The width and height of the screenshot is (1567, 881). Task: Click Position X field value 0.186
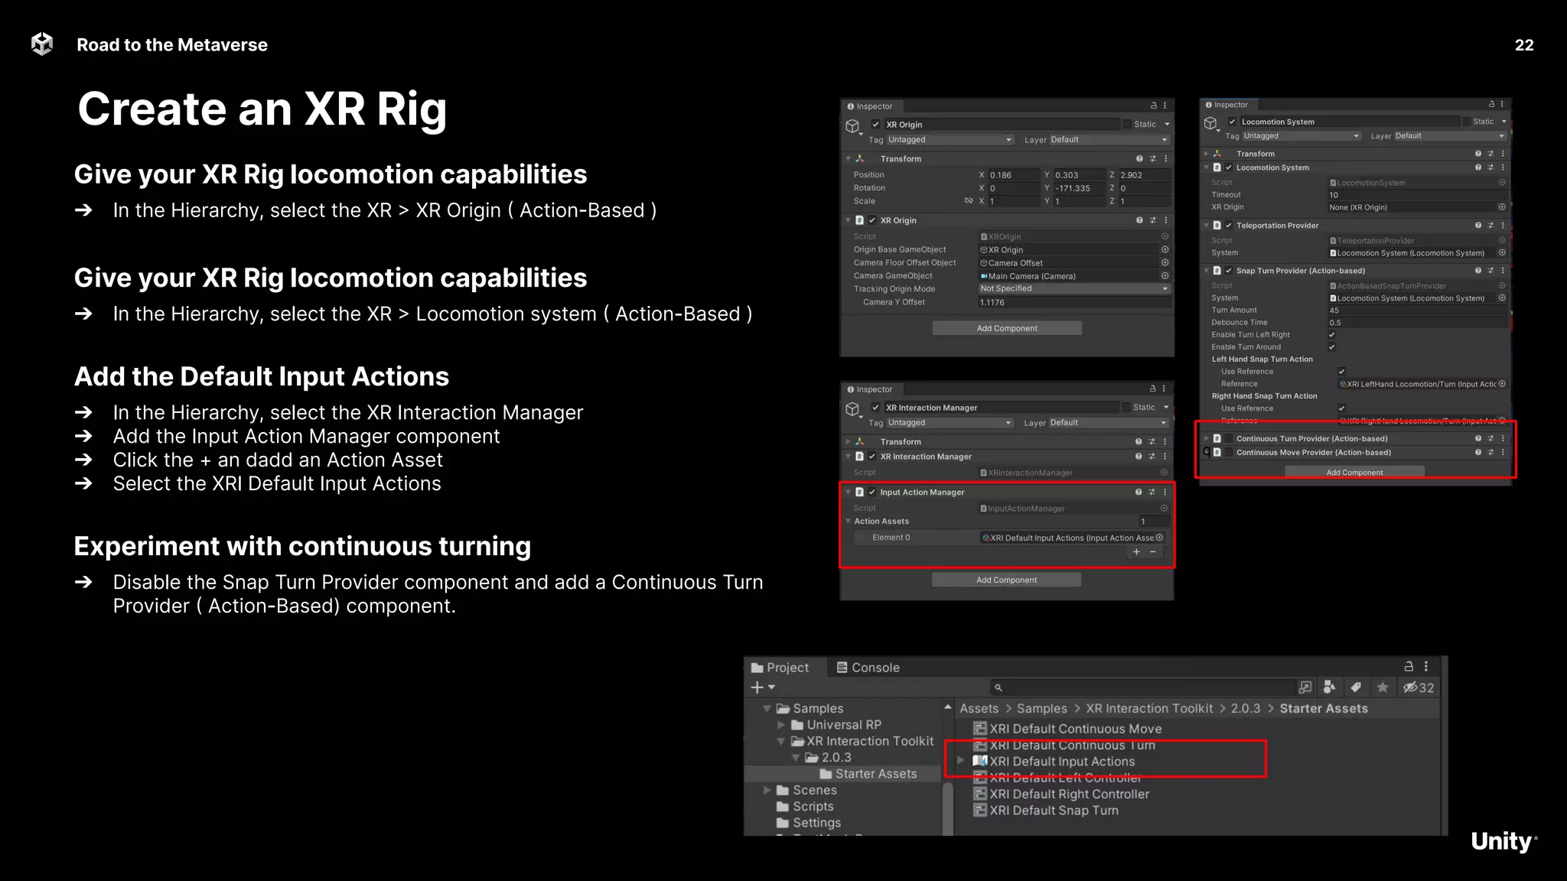coord(1013,175)
